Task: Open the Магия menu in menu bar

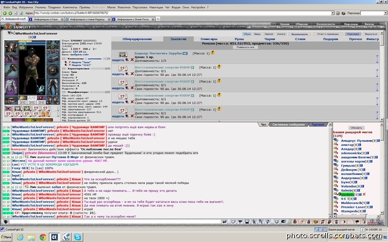Action: [x=111, y=7]
